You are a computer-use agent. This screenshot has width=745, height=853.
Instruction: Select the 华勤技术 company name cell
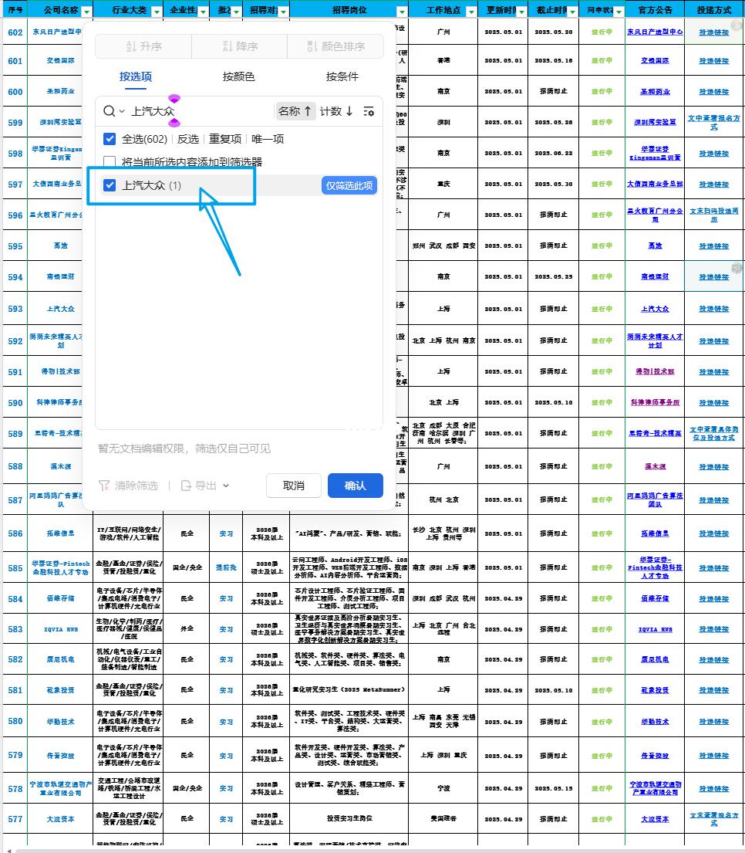[x=60, y=721]
